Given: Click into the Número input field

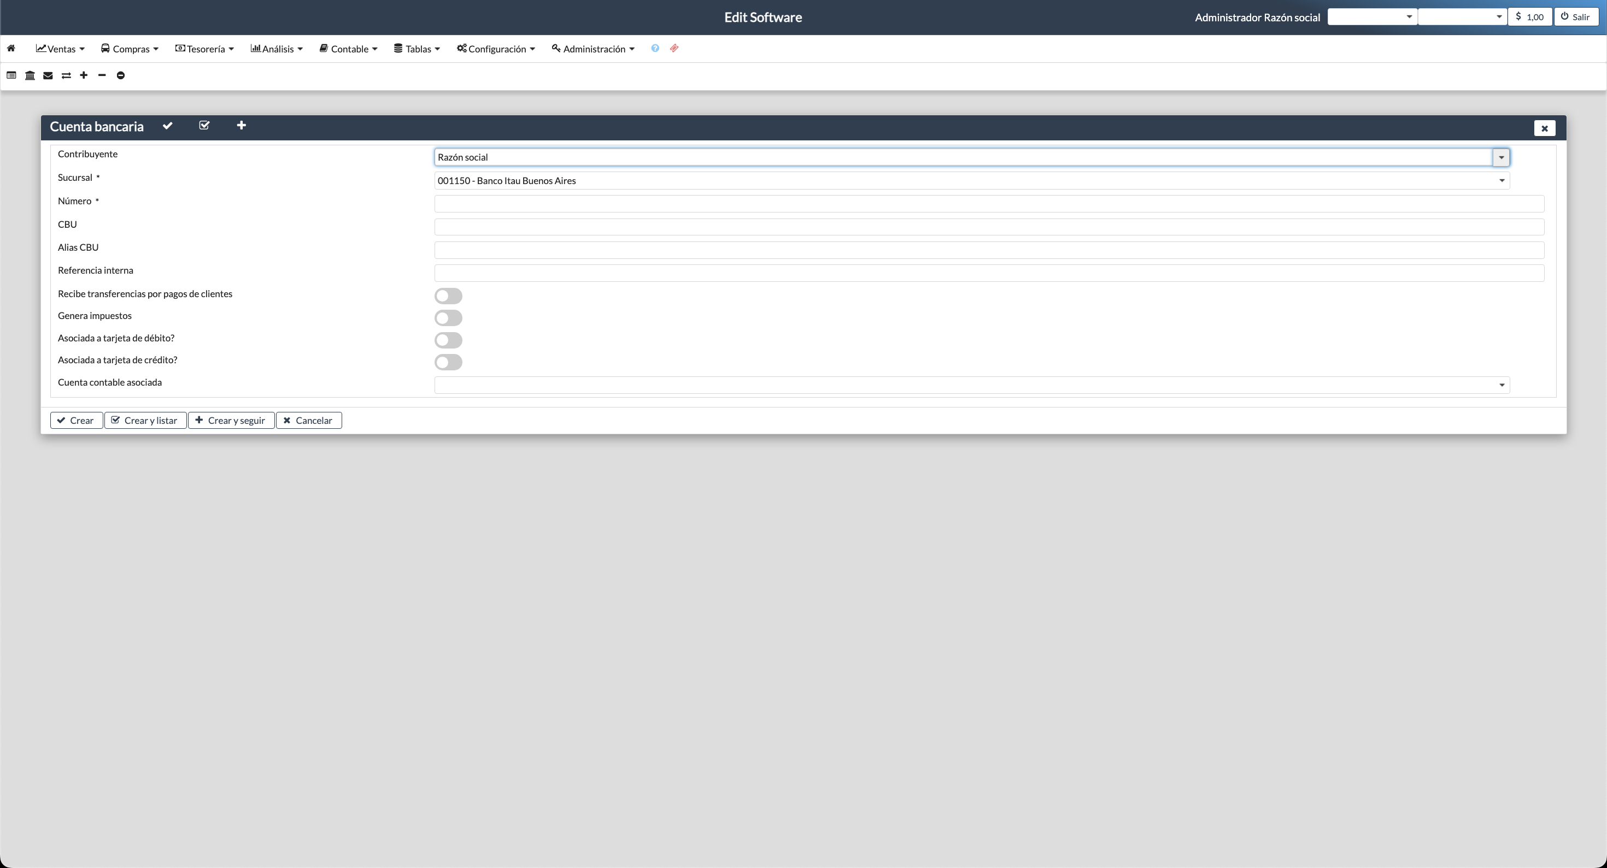Looking at the screenshot, I should click(x=989, y=204).
